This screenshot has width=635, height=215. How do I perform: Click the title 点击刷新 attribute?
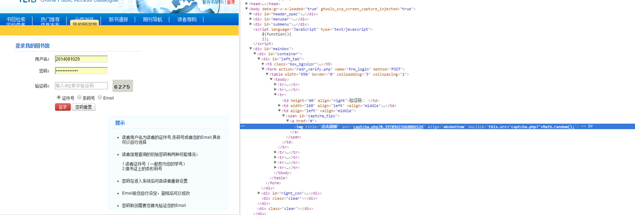[x=322, y=126]
